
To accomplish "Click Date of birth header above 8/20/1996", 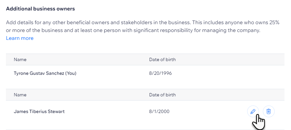I will [x=163, y=59].
